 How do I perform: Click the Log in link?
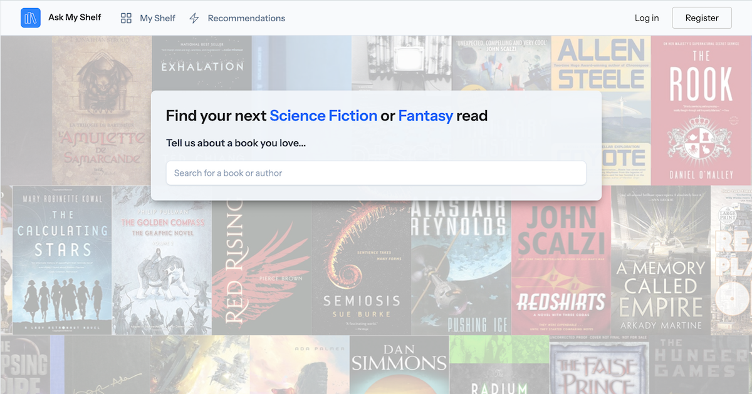[647, 18]
